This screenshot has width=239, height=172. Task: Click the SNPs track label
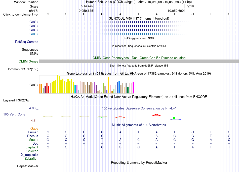[x=34, y=53]
